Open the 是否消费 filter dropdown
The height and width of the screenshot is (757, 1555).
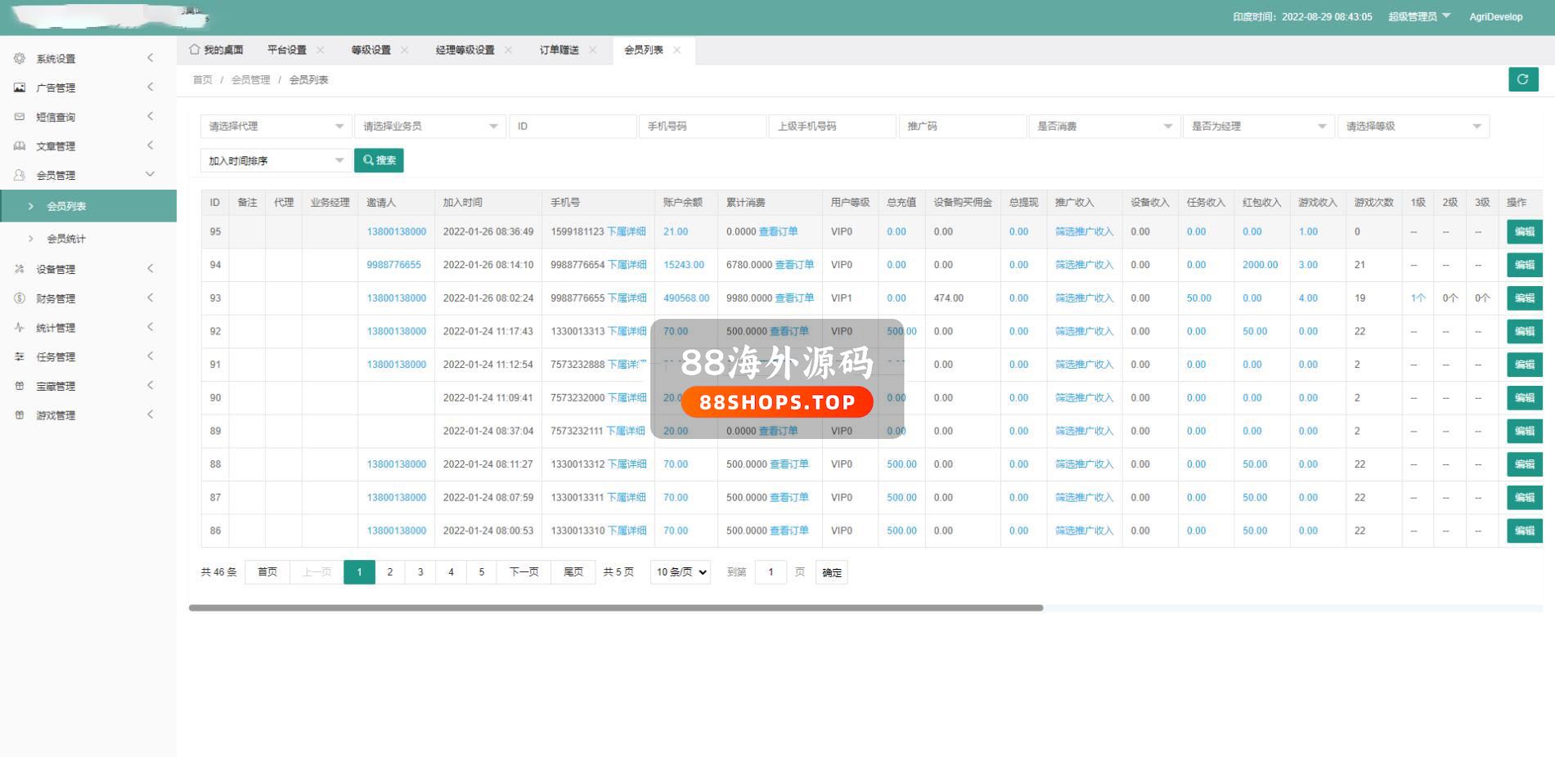[1103, 126]
